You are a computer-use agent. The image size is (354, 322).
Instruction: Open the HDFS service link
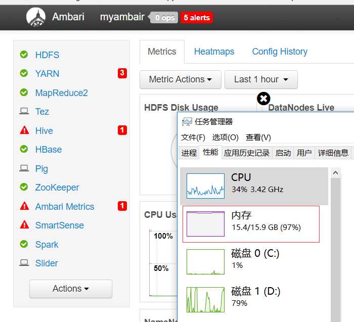(47, 55)
